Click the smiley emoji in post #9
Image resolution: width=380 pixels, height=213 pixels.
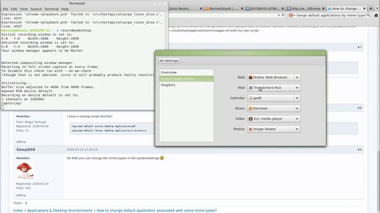pos(161,158)
